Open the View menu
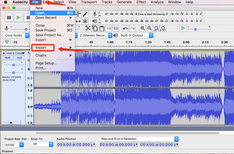 coord(72,2)
